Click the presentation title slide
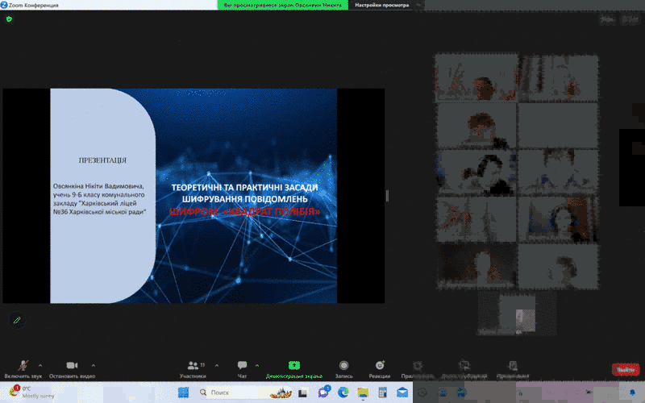645x403 pixels. [x=193, y=196]
